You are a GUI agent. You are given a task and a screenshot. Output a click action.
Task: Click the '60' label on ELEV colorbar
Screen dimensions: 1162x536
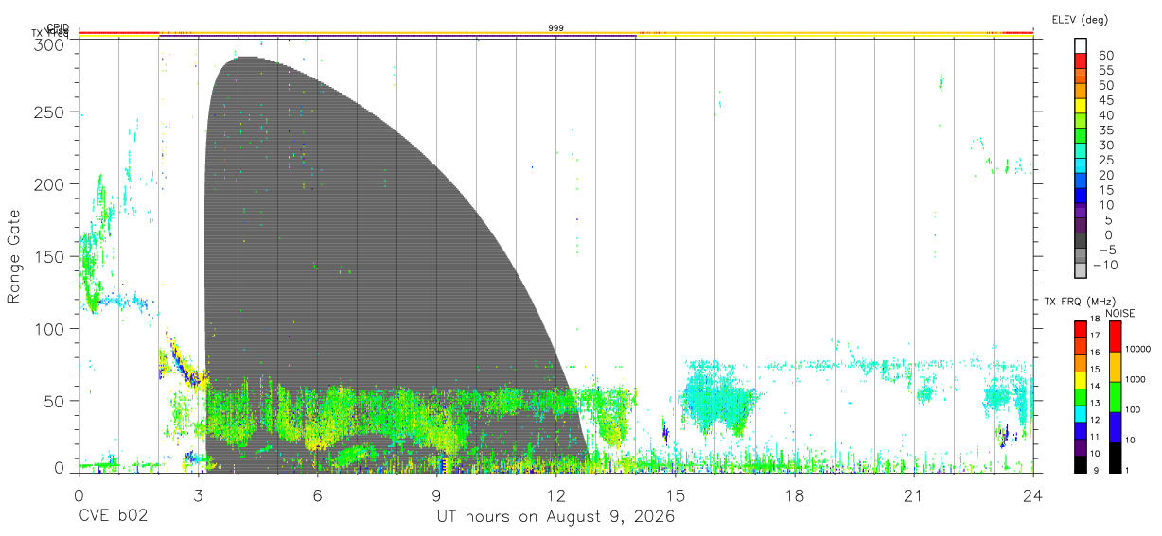[1105, 55]
